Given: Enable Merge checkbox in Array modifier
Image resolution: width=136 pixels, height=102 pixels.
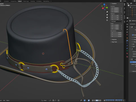Looking at the screenshot, I should (133, 42).
